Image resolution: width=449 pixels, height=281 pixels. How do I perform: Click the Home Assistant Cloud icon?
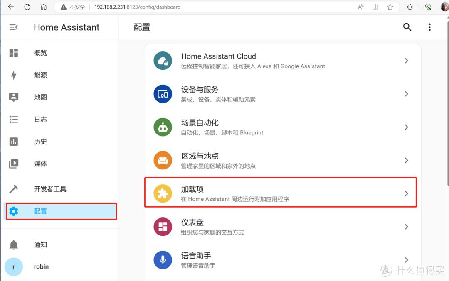coord(163,61)
